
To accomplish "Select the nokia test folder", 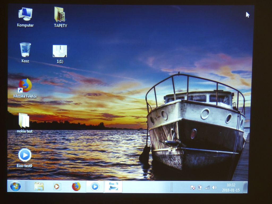I will 24,120.
